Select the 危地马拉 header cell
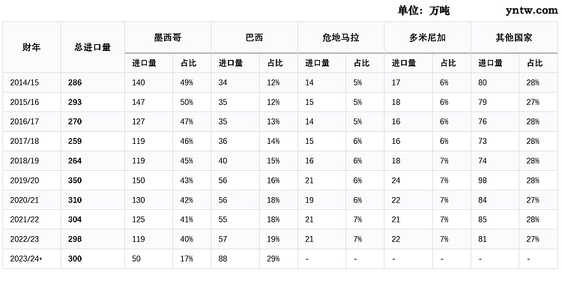The width and height of the screenshot is (562, 281). coord(341,37)
